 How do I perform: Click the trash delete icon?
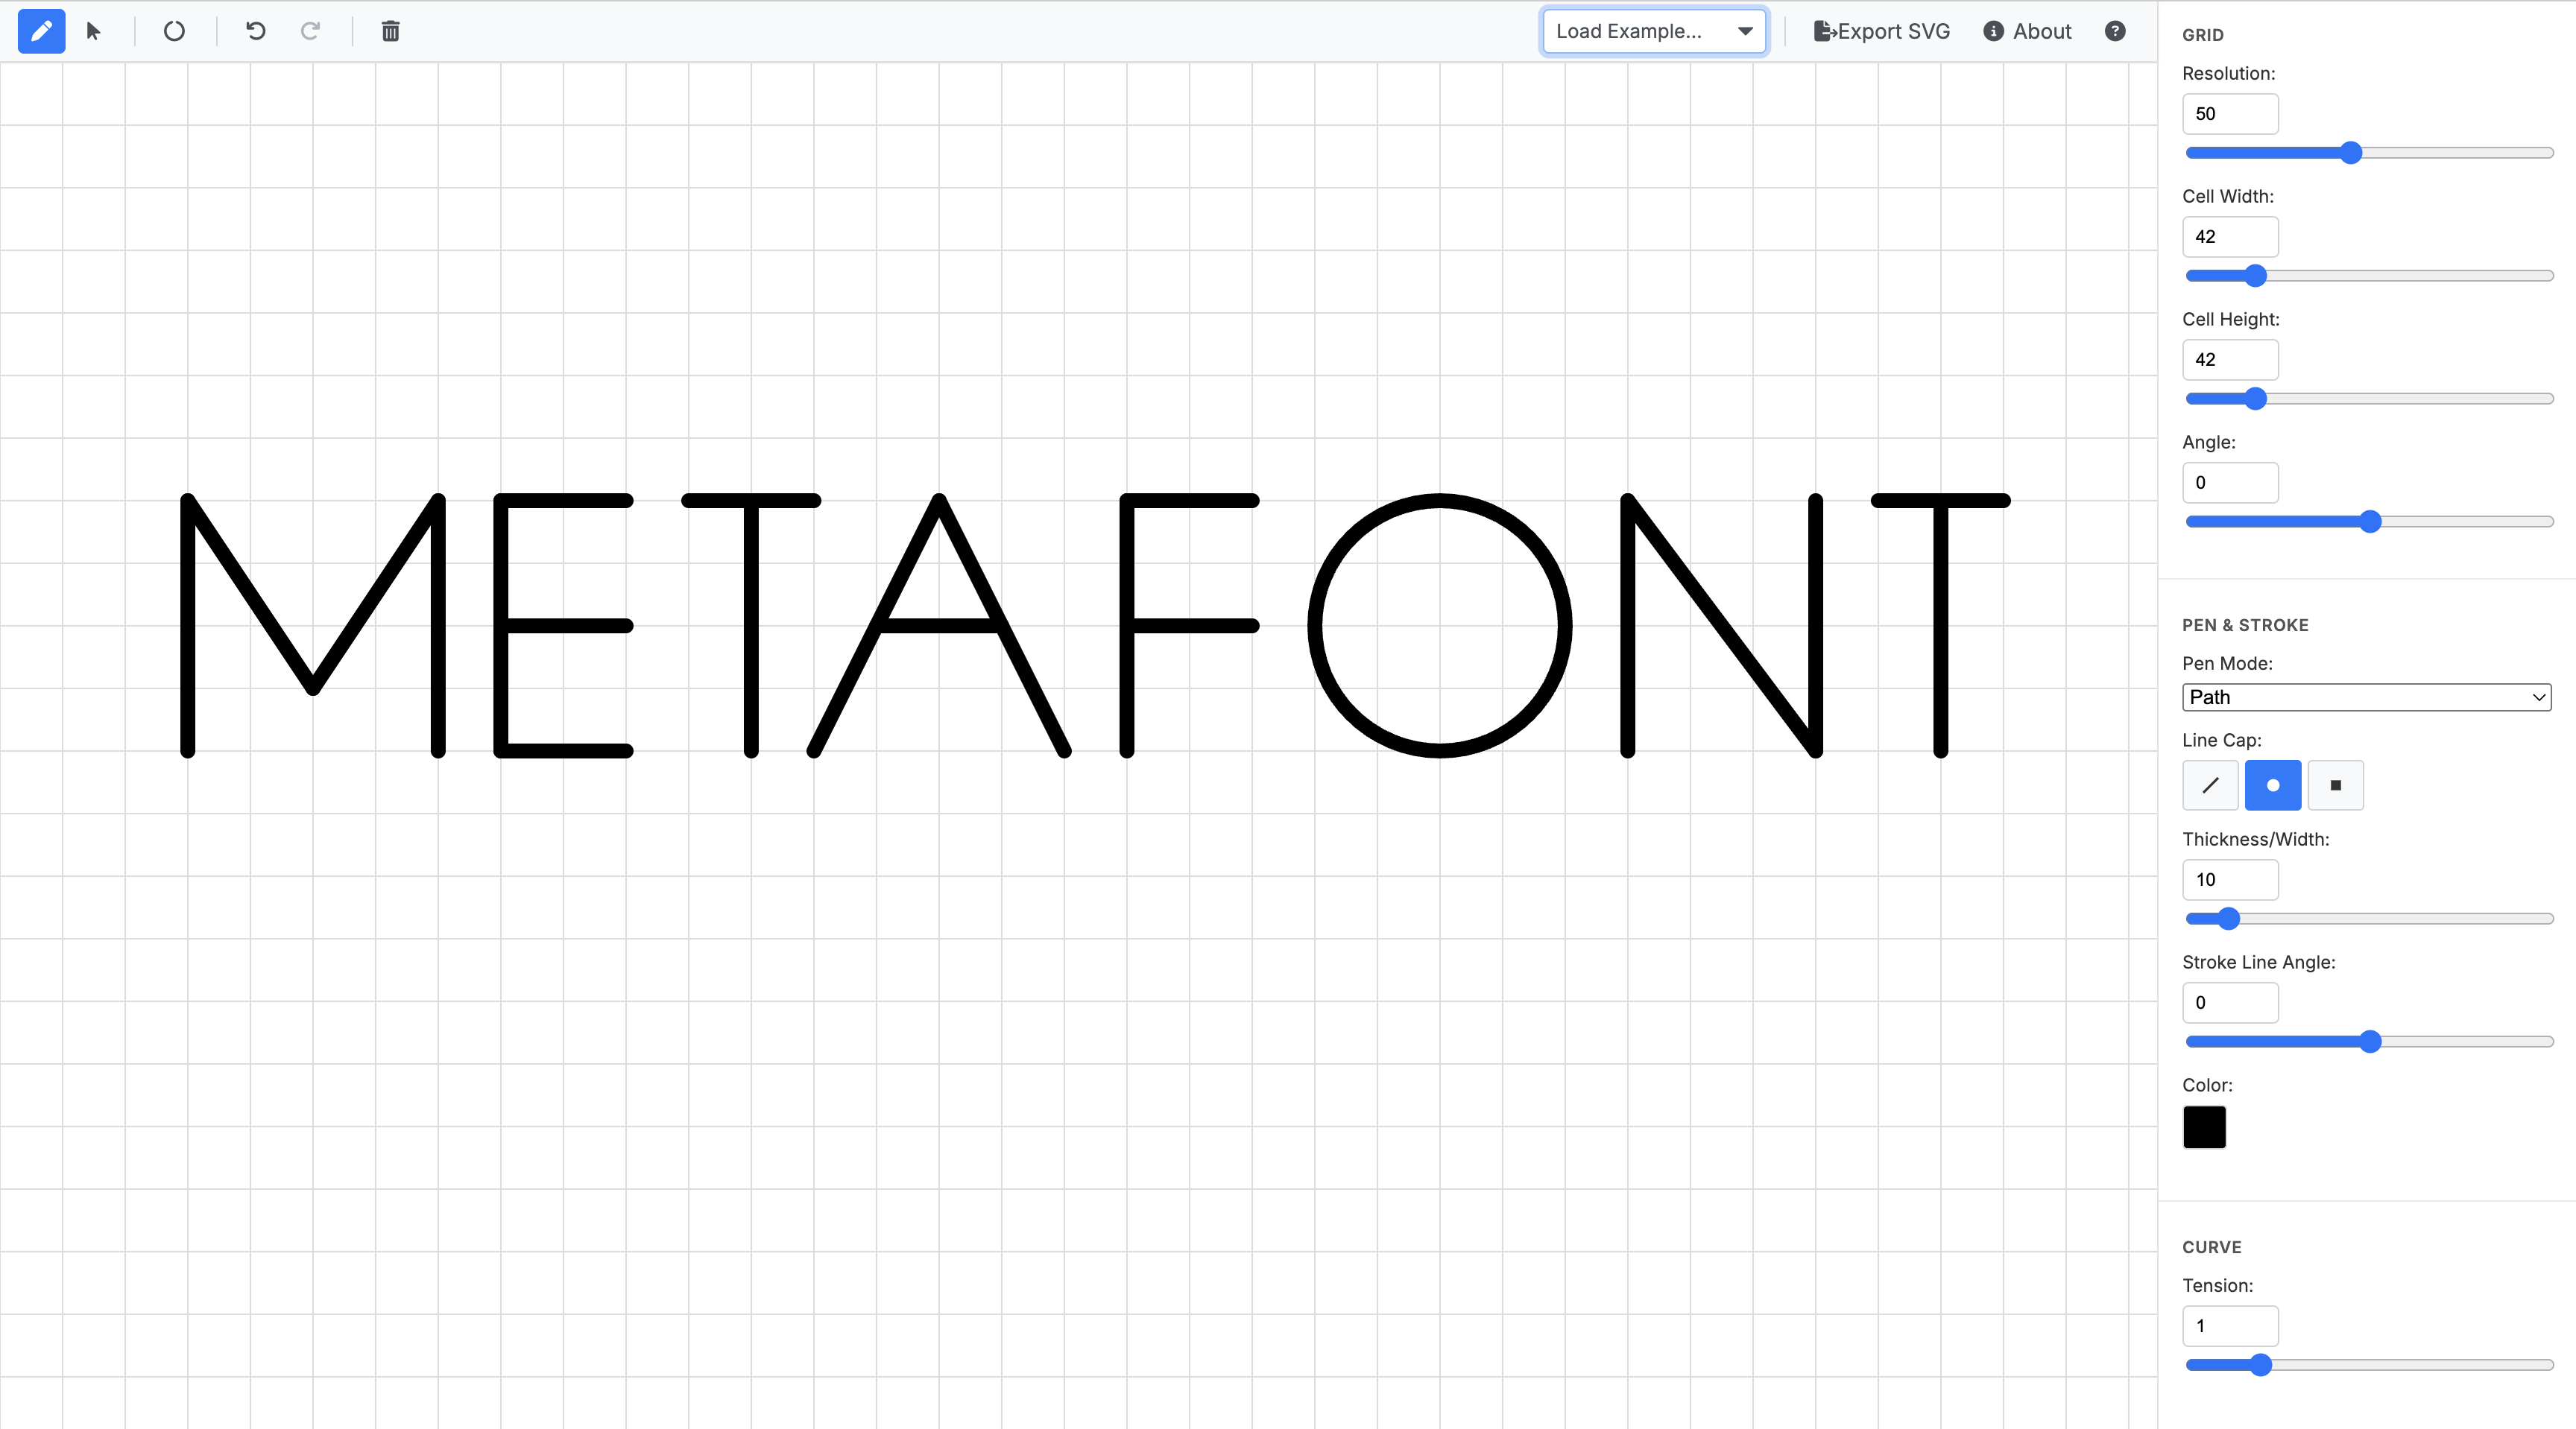(x=390, y=31)
